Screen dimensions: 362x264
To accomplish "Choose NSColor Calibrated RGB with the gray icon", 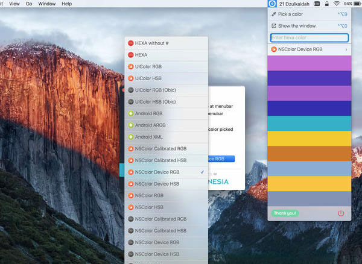I will point(167,219).
